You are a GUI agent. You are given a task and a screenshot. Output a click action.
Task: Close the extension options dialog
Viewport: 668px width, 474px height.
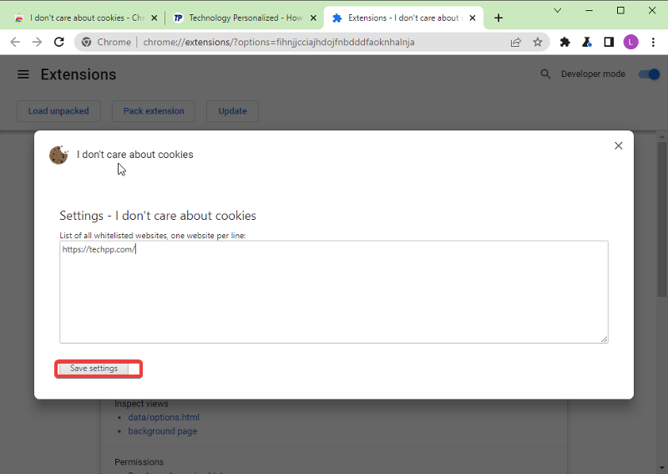point(618,145)
